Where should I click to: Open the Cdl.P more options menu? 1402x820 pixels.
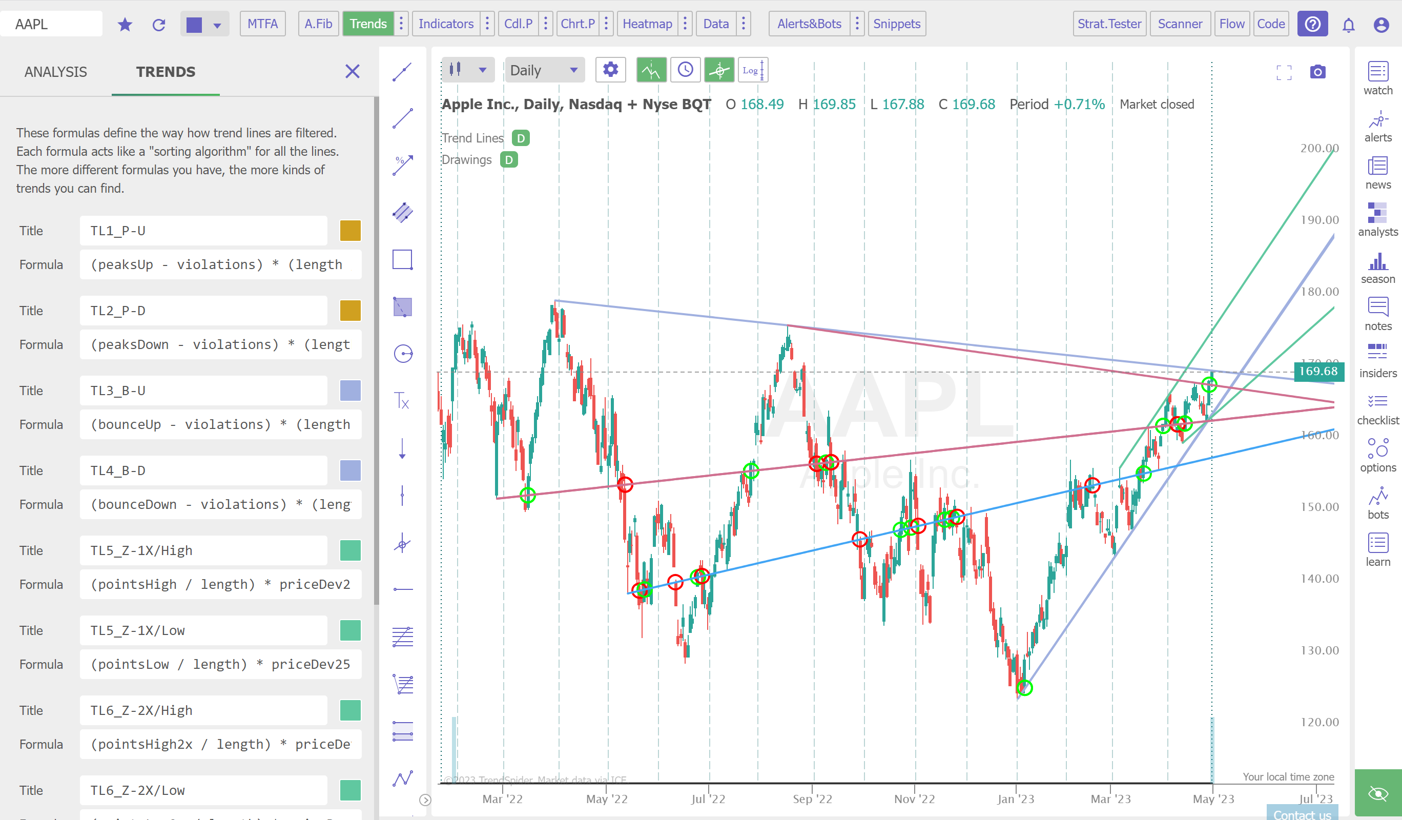pyautogui.click(x=545, y=24)
